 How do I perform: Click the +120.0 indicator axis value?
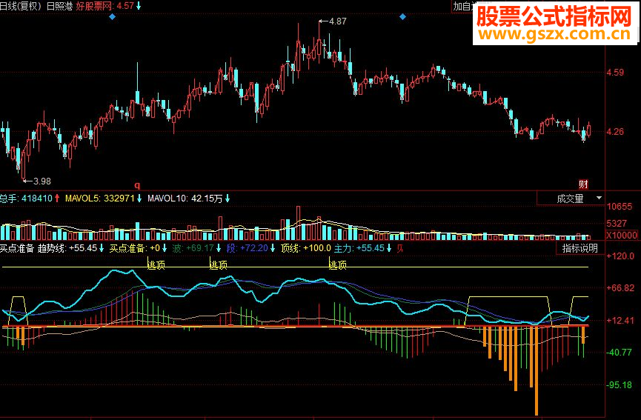(x=620, y=256)
